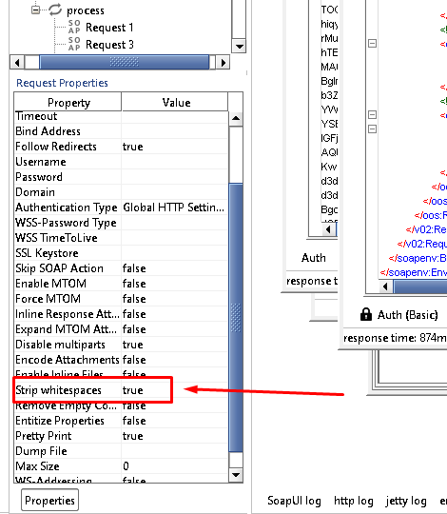
Task: Open the Auth (Basic) tab
Action: [407, 315]
